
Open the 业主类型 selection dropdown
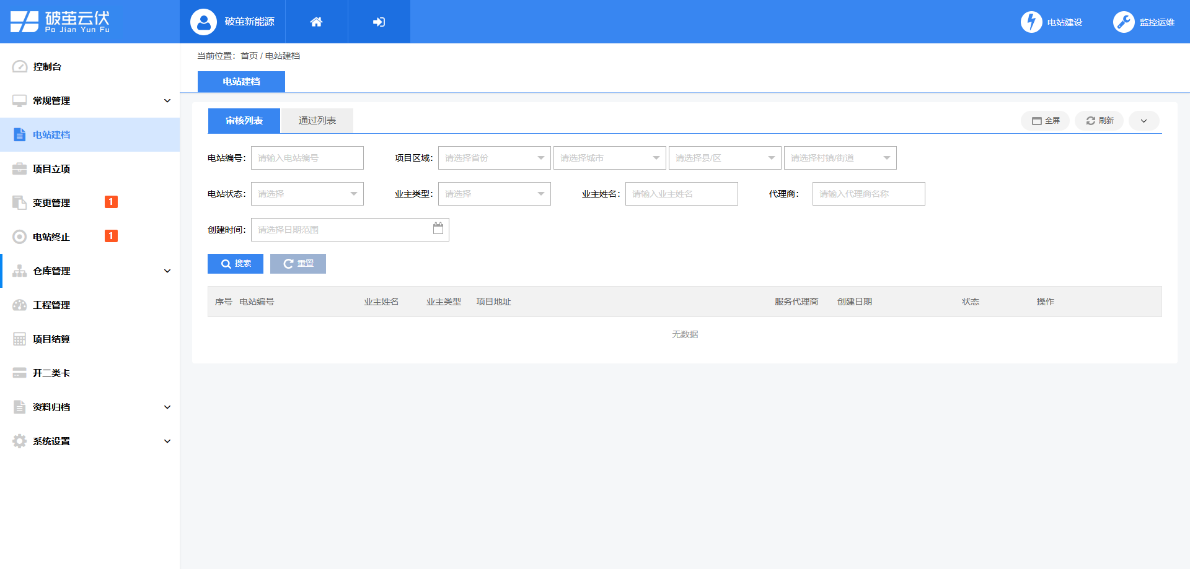494,194
